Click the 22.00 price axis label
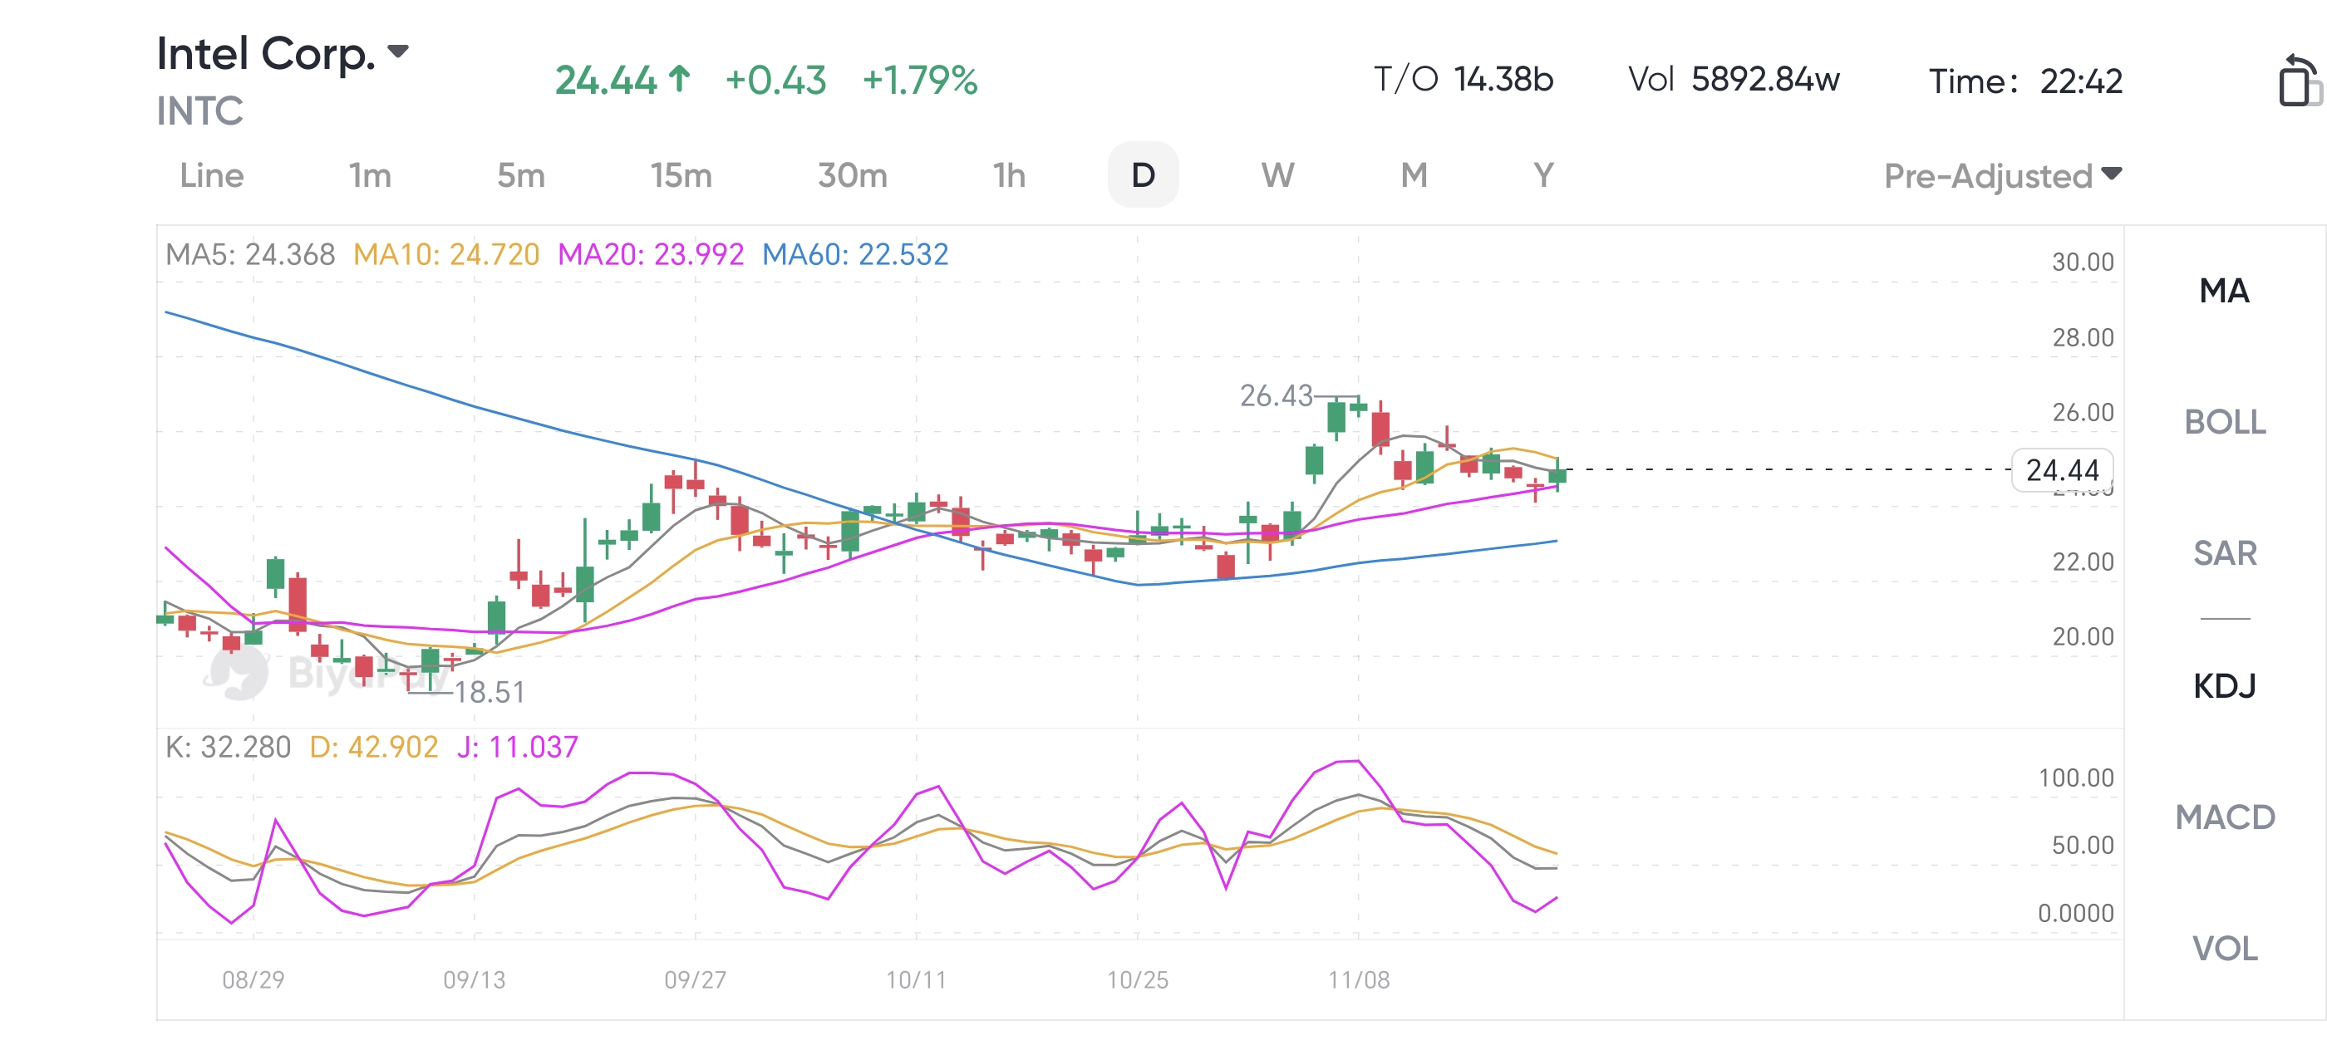Image resolution: width=2327 pixels, height=1050 pixels. (2082, 562)
